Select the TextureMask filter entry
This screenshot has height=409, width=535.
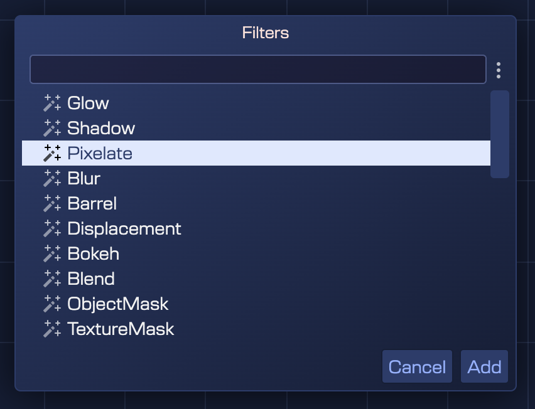[x=121, y=329]
